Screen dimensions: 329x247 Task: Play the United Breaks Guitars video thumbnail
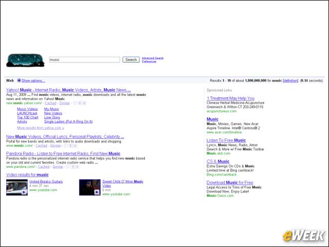[x=17, y=187]
